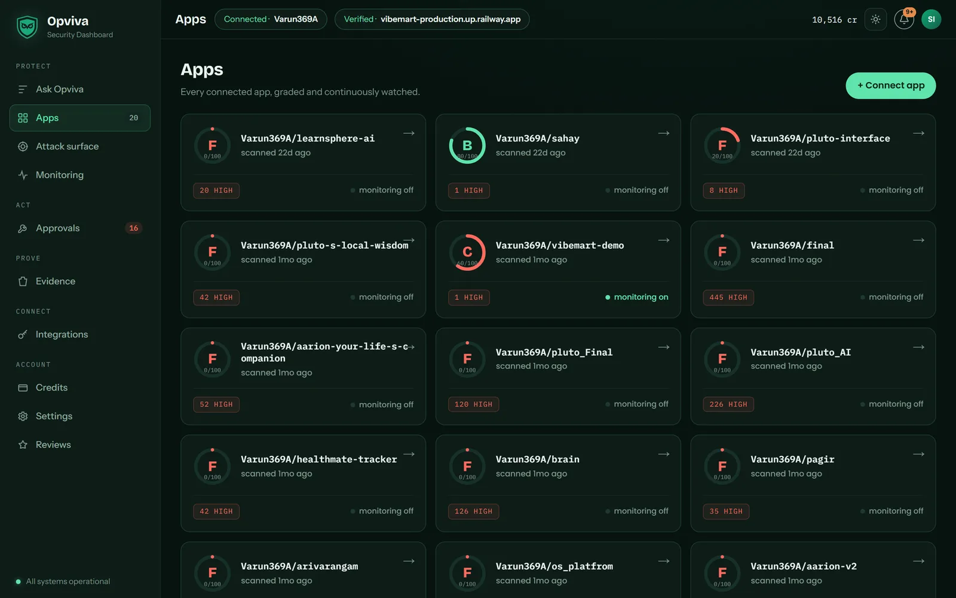Toggle monitoring off on pagir card
The width and height of the screenshot is (956, 598).
click(x=892, y=511)
